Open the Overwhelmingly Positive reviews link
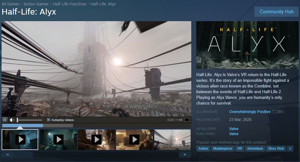This screenshot has height=162, width=300. coord(250,112)
